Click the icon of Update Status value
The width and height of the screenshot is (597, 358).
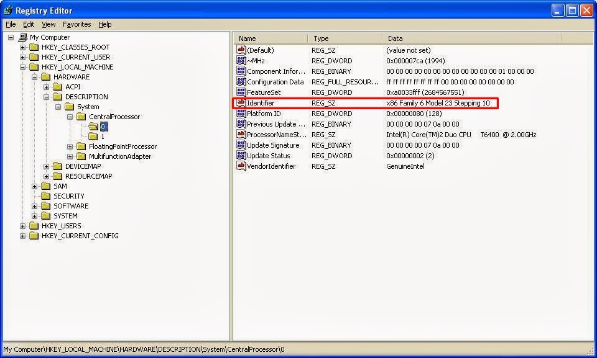coord(241,156)
